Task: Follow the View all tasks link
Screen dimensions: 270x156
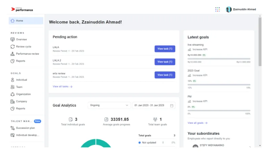Action: [x=62, y=87]
